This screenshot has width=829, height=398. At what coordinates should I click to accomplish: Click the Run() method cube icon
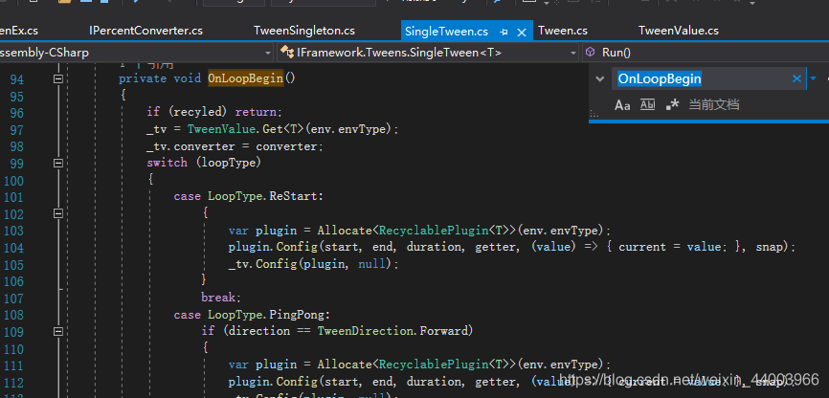point(591,53)
